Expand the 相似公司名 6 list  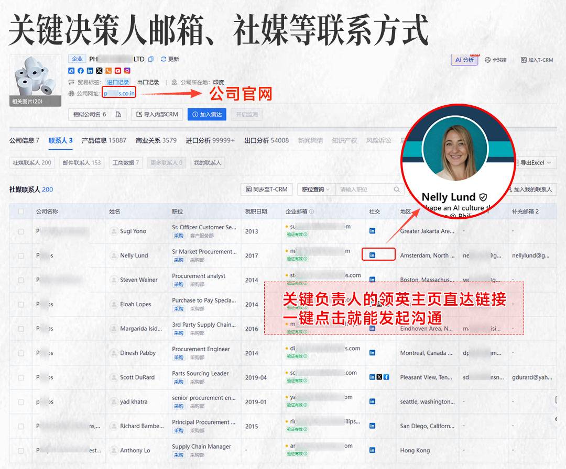(x=90, y=115)
